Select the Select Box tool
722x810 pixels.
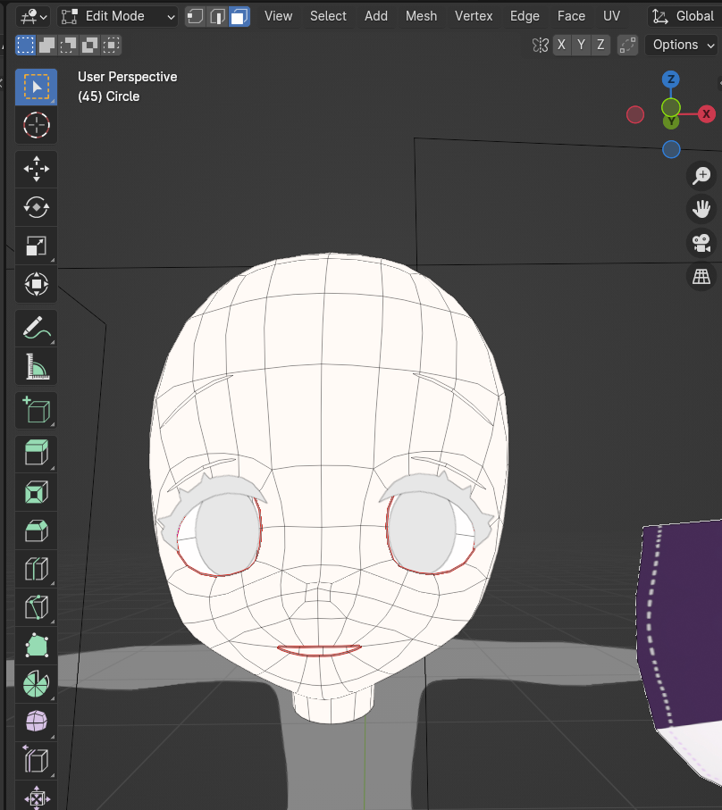pyautogui.click(x=36, y=87)
